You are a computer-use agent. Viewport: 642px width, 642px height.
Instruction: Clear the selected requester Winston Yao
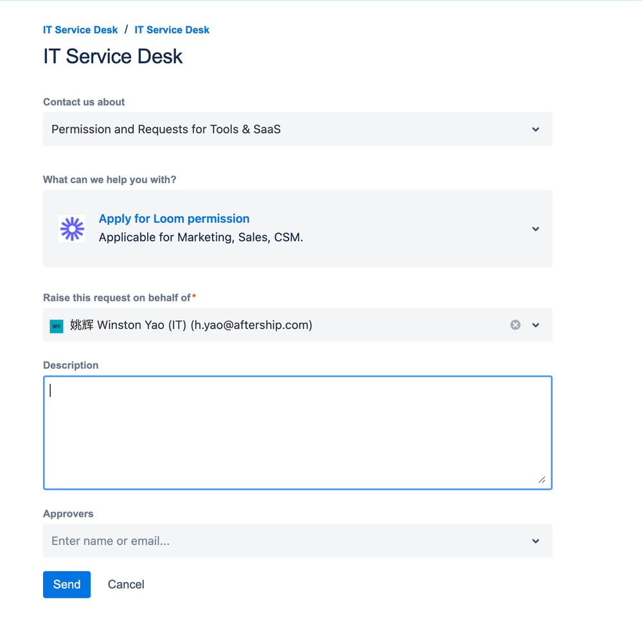pyautogui.click(x=515, y=325)
